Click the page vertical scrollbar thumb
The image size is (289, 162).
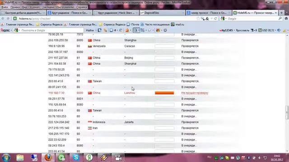click(287, 112)
